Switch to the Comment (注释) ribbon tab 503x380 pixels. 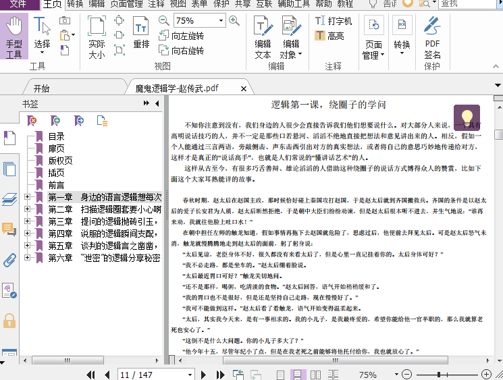156,4
